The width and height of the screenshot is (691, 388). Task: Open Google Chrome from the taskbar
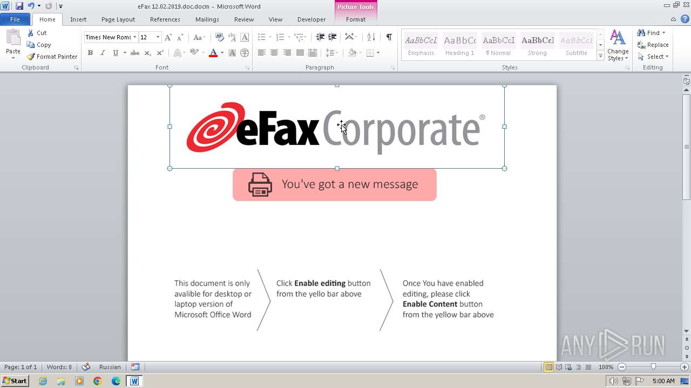(98, 381)
